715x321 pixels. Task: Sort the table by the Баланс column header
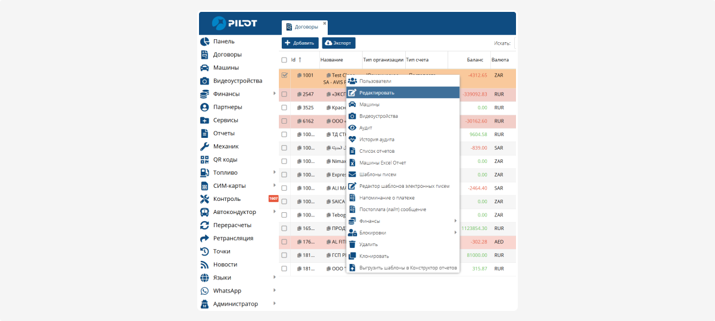coord(475,60)
